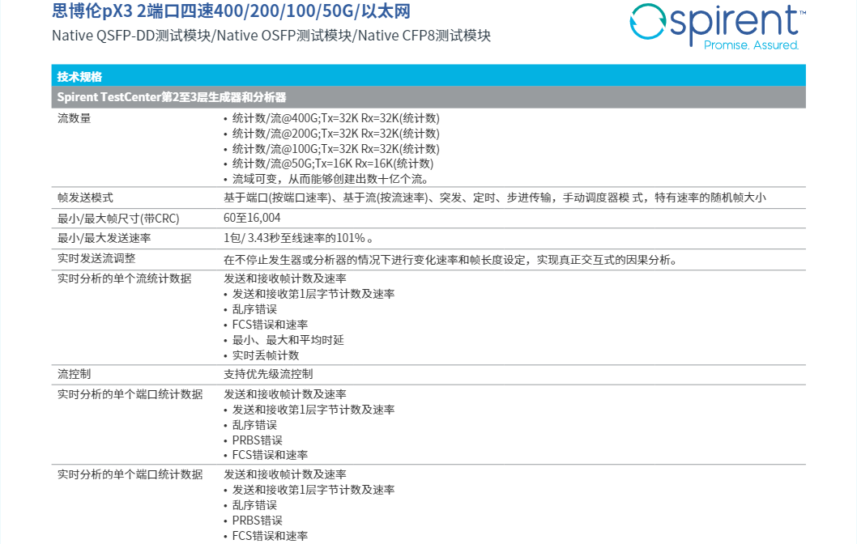
Task: Select the blue 技术规格 header bar
Action: coord(428,76)
